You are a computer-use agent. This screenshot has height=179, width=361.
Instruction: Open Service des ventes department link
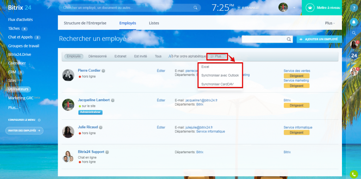coord(297,71)
